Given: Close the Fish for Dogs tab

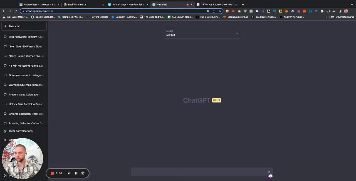Looking at the screenshot, I should point(147,4).
